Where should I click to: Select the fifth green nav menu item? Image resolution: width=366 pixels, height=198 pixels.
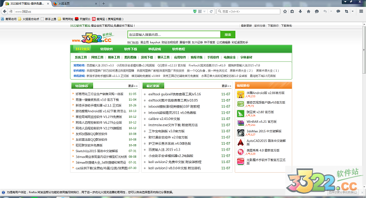point(179,49)
